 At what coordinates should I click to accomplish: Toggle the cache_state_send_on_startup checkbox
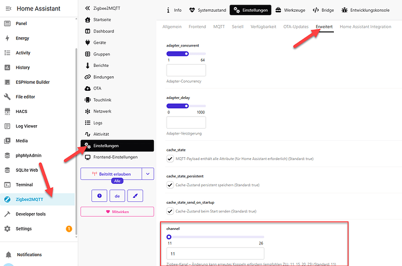point(170,211)
